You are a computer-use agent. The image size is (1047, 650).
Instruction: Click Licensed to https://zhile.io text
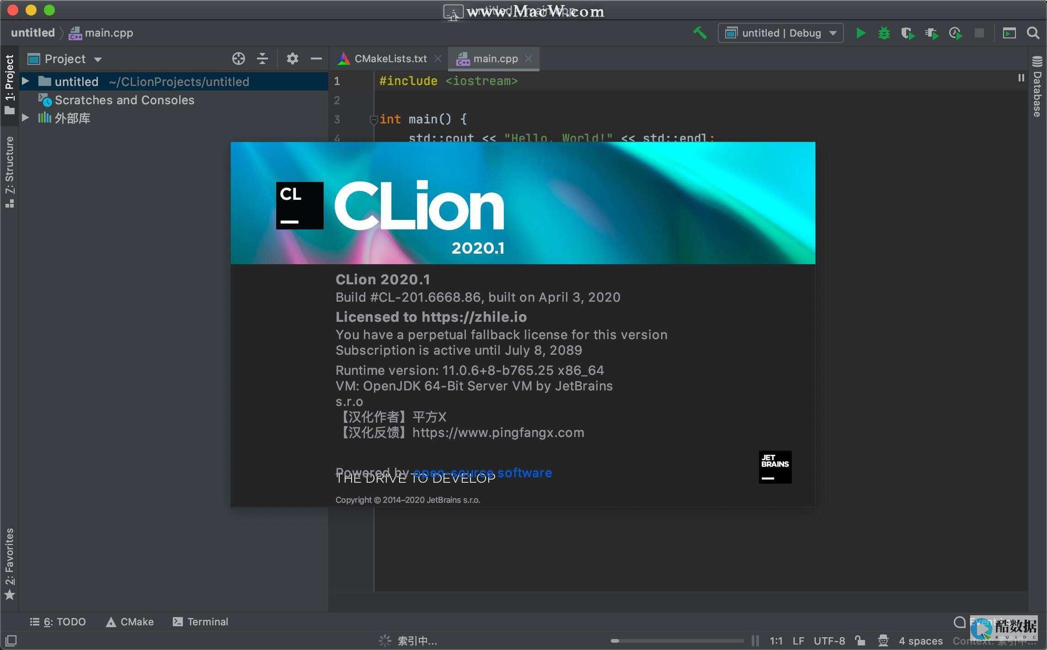click(x=431, y=317)
